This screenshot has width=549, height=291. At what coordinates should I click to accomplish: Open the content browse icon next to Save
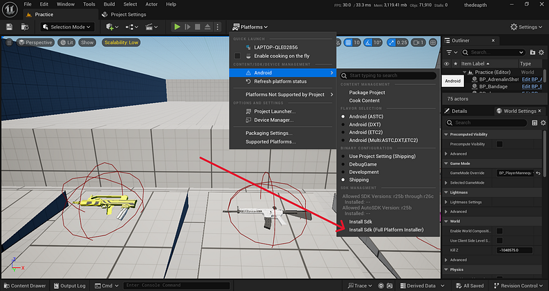tap(25, 27)
